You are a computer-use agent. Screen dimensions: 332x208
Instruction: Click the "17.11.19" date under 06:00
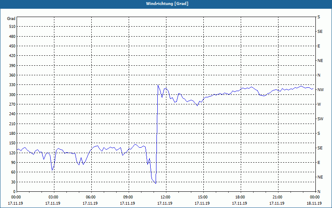pyautogui.click(x=90, y=203)
